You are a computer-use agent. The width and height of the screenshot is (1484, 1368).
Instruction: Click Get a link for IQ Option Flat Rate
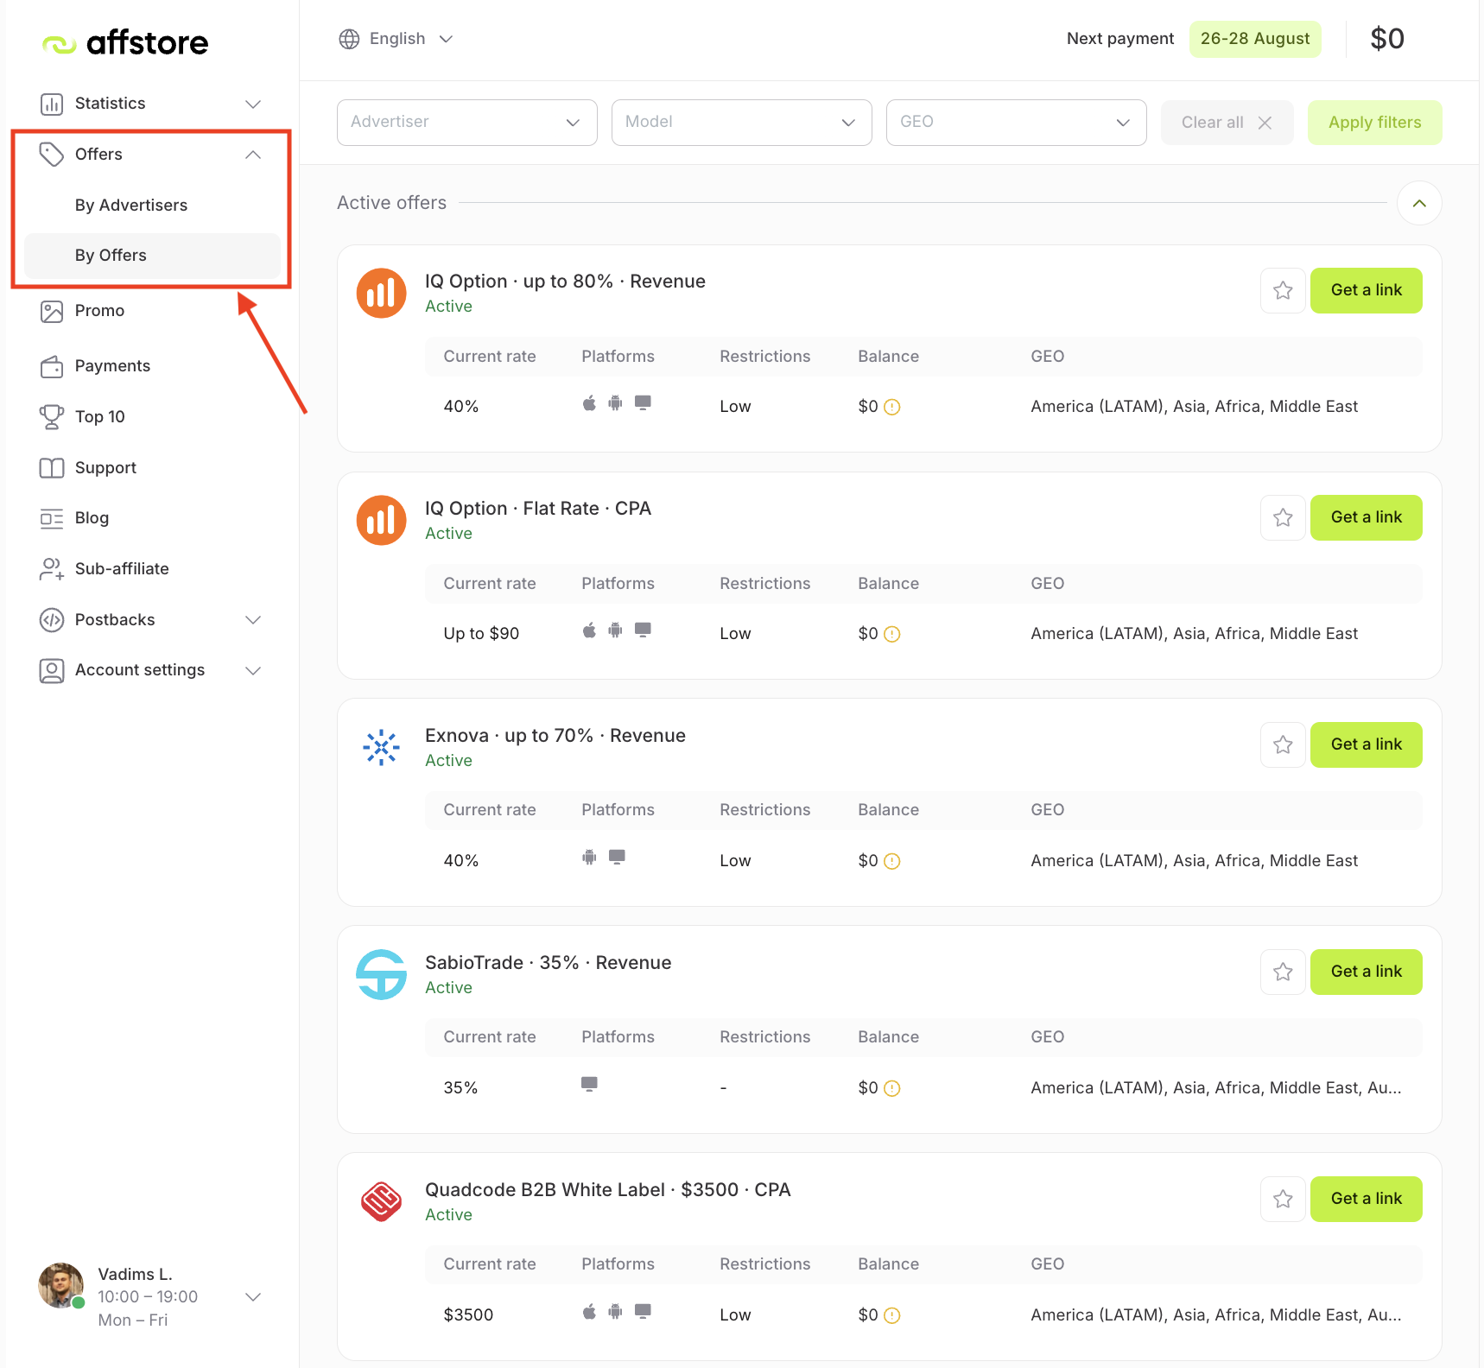(1366, 517)
